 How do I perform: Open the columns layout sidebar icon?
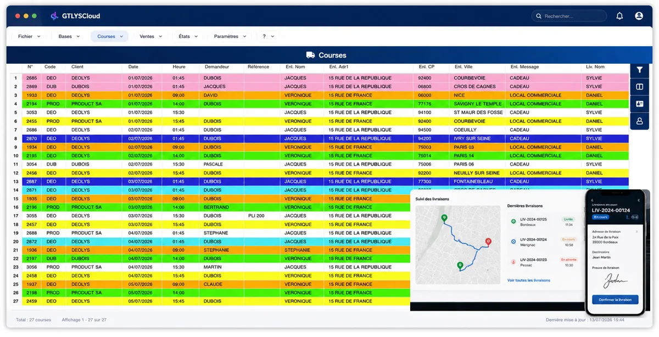click(640, 87)
